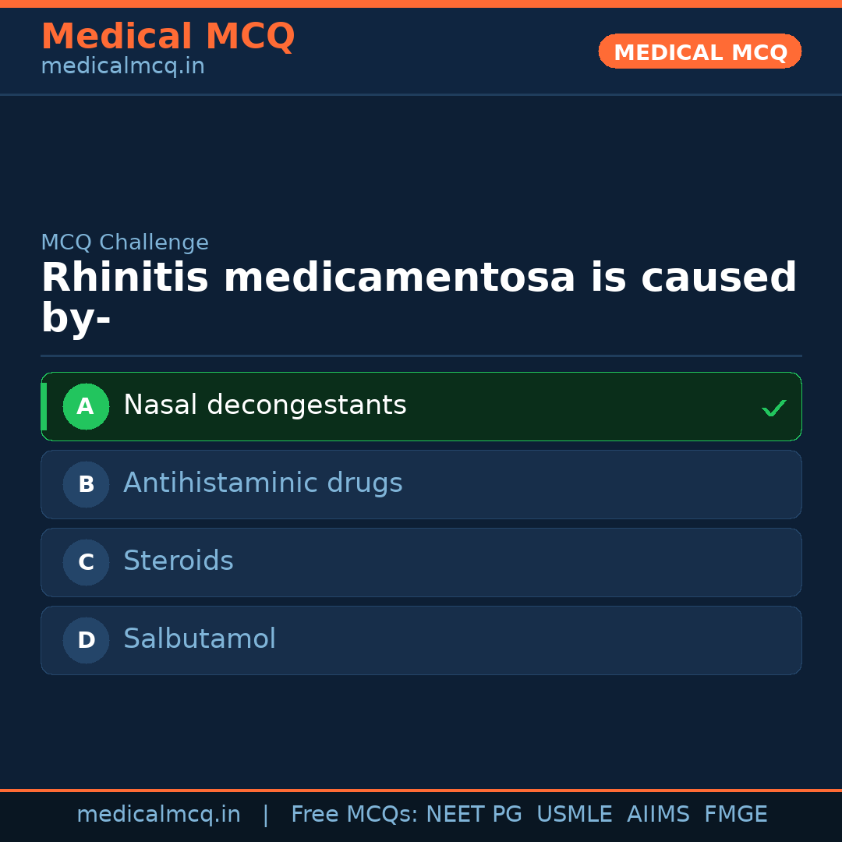This screenshot has height=842, width=842.
Task: Select the Nasal decongestants answer
Action: coord(265,405)
